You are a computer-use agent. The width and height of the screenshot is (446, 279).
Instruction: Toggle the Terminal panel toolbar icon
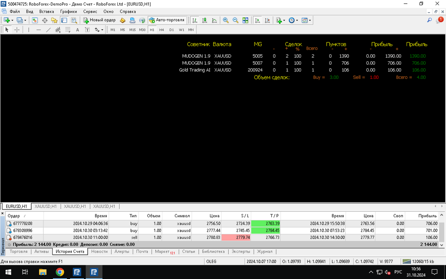pos(64,20)
